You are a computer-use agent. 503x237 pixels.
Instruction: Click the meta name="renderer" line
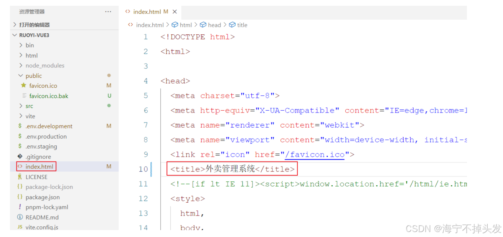click(x=267, y=125)
